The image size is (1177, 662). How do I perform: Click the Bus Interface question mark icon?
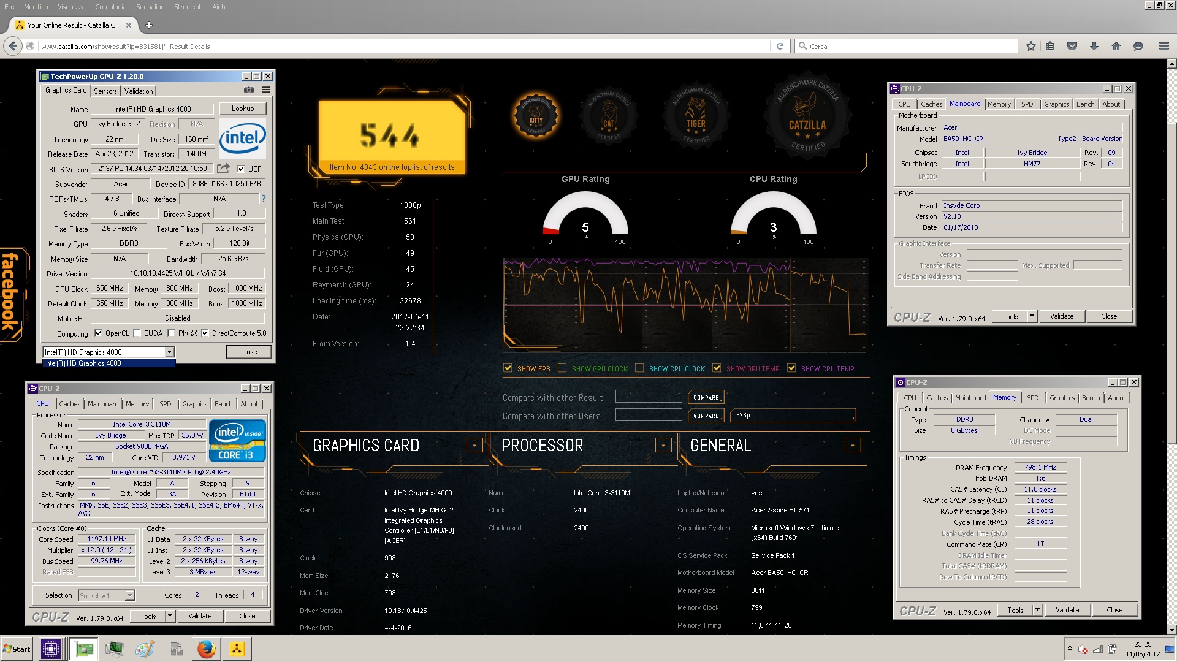[264, 199]
